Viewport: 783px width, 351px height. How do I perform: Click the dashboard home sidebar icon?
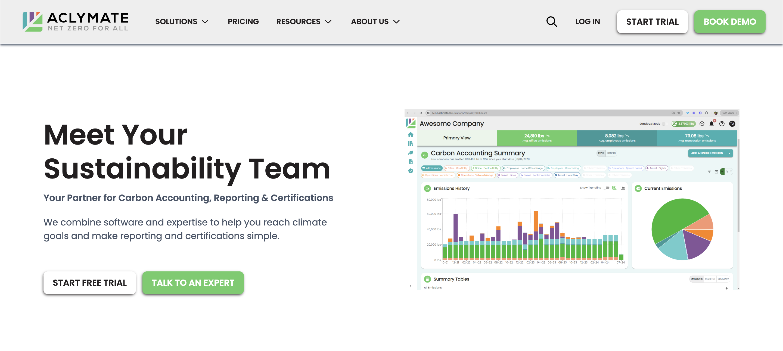[410, 134]
